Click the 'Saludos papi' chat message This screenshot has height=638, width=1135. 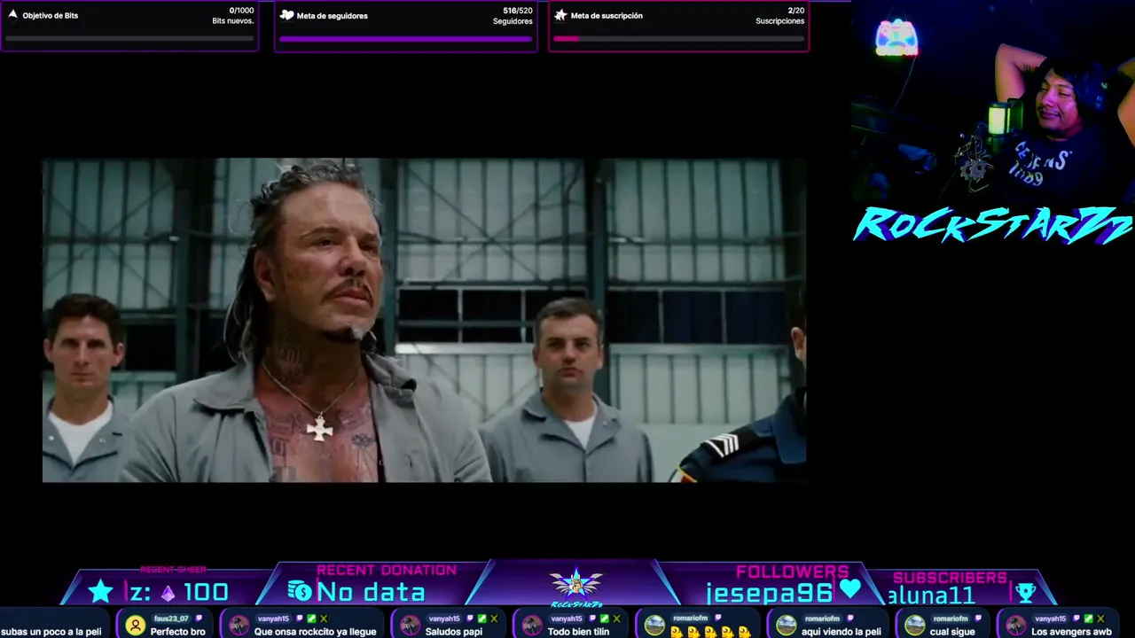coord(454,632)
